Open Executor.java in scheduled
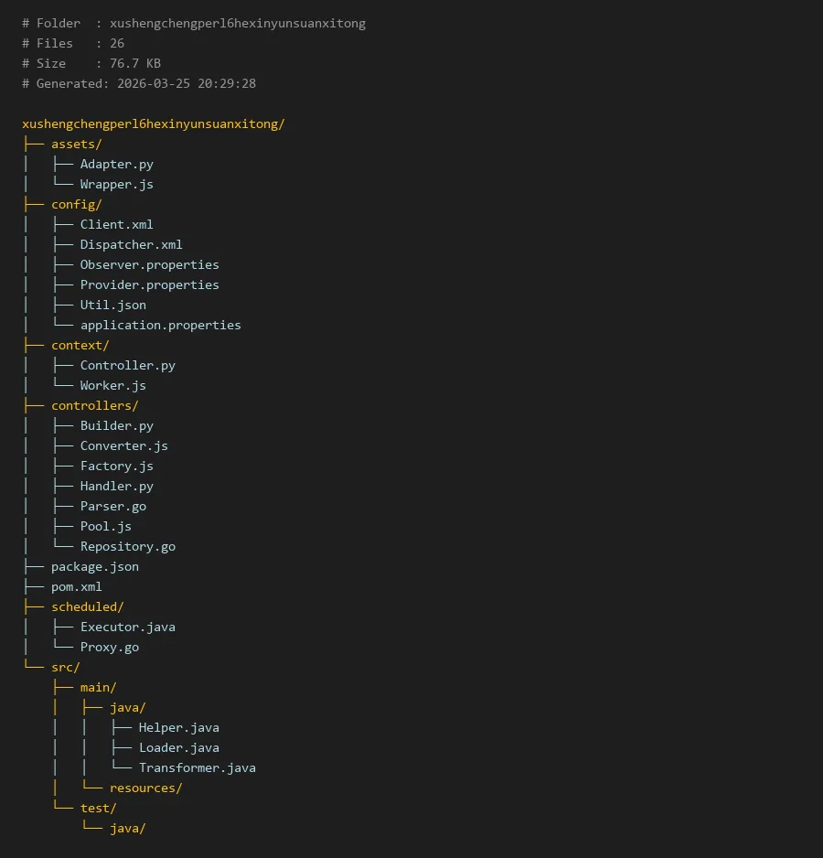Screen dimensions: 823x858 127,627
